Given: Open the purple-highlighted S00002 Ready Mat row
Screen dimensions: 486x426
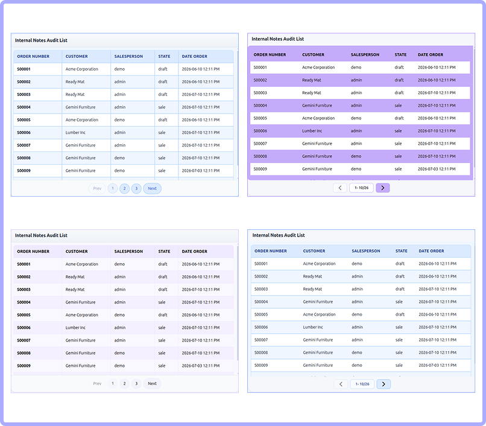Looking at the screenshot, I should (360, 80).
